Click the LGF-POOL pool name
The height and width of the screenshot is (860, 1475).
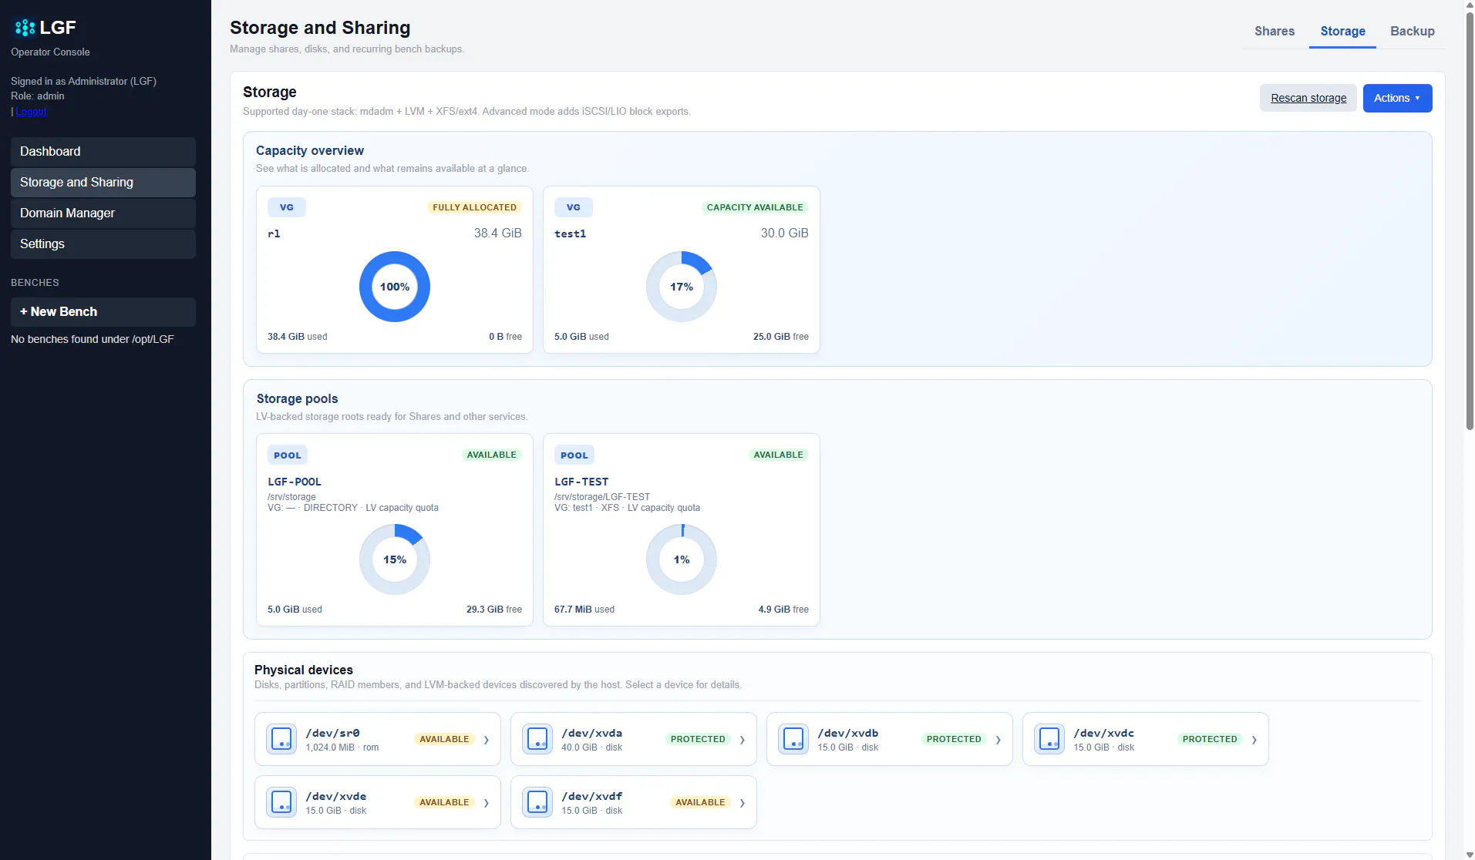point(295,482)
